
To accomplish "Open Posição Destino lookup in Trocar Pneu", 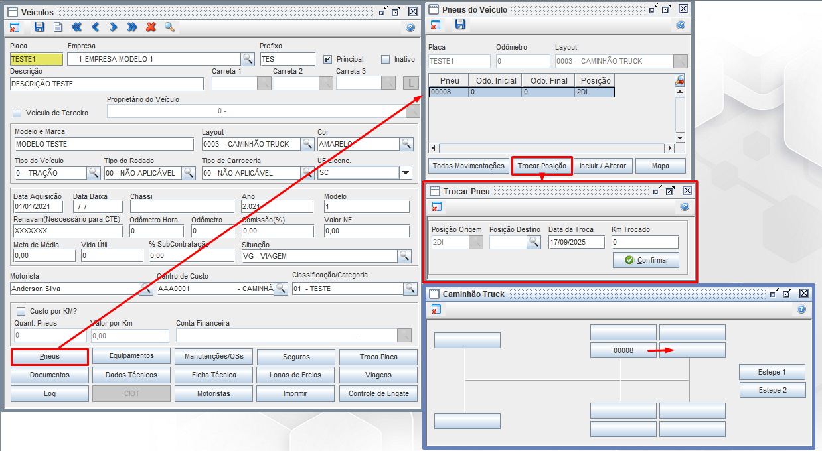I will tap(534, 242).
